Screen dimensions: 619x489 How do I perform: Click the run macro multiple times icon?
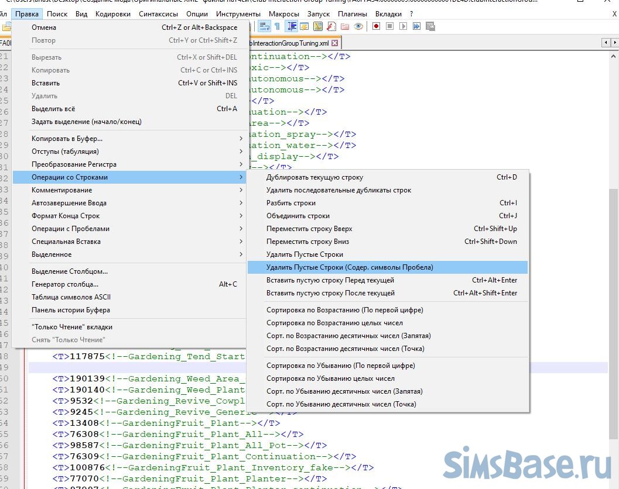click(416, 26)
